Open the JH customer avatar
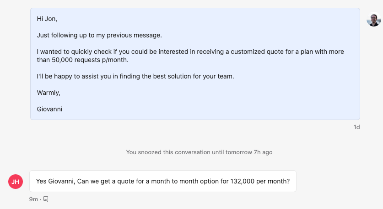The height and width of the screenshot is (209, 383). [x=16, y=182]
